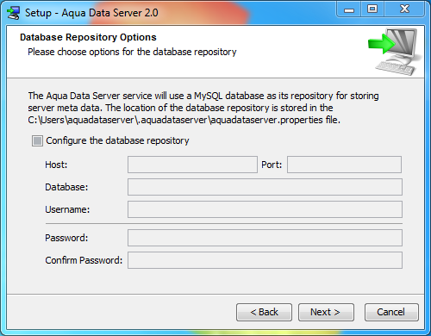The height and width of the screenshot is (336, 431).
Task: Minimize the Setup window
Action: (349, 10)
